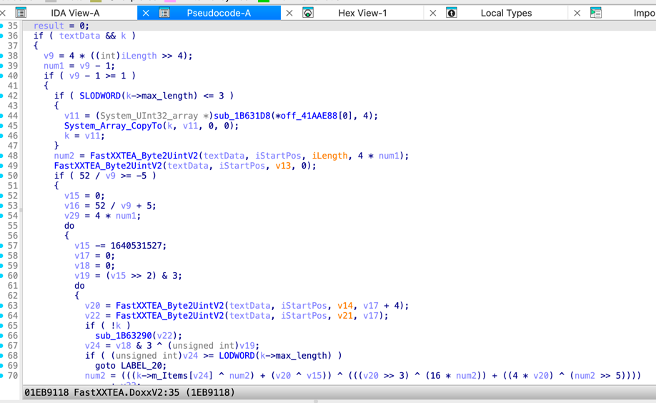
Task: Close the Hex View-1 tab
Action: pyautogui.click(x=289, y=13)
